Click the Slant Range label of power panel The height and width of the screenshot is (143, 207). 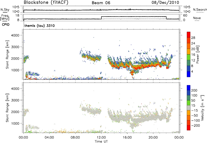[x=7, y=55]
